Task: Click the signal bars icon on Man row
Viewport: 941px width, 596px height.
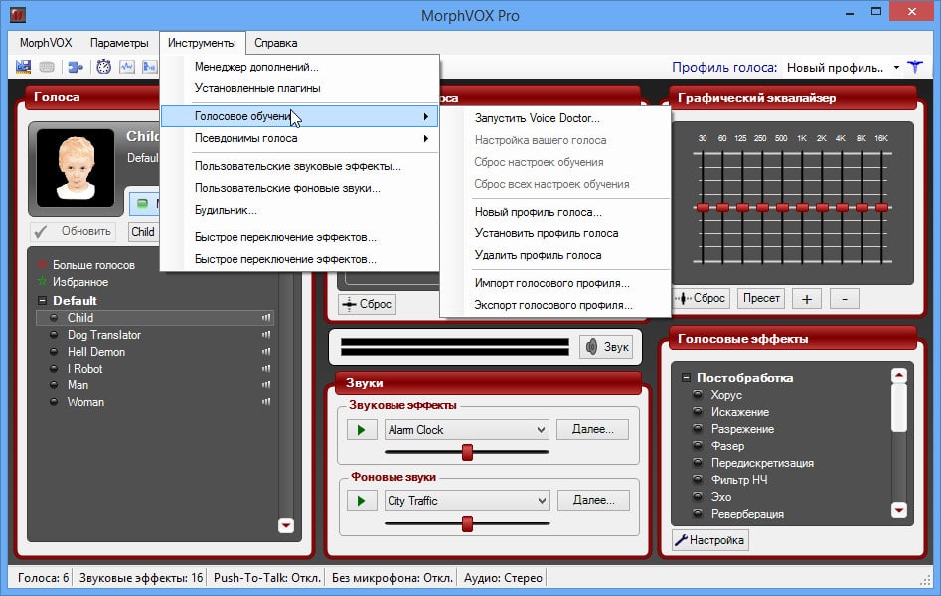Action: 266,384
